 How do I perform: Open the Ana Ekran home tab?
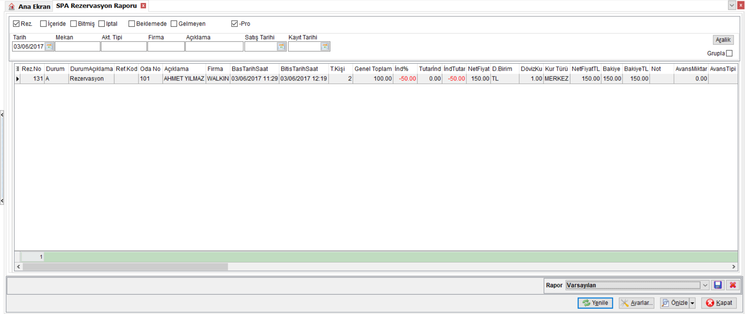coord(29,6)
